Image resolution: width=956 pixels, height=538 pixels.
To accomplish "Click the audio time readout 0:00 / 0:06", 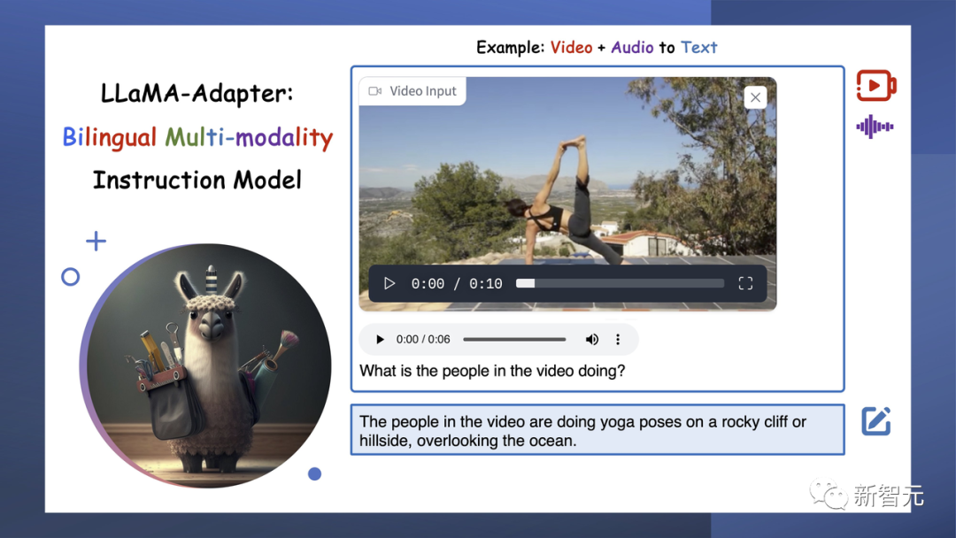I will (x=423, y=340).
